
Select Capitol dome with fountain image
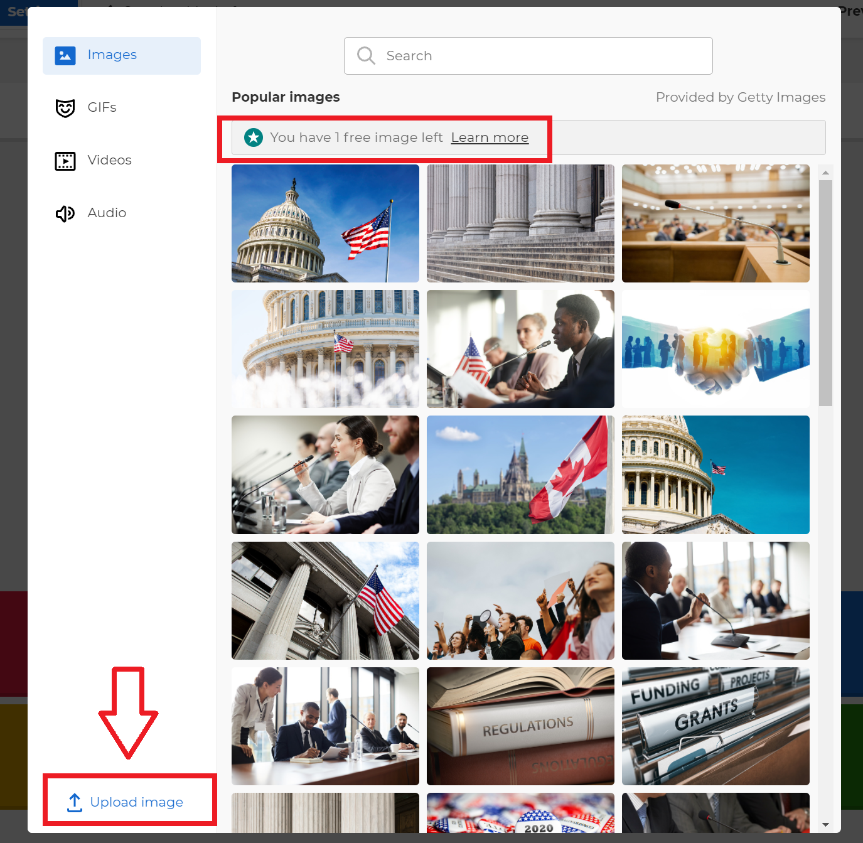(325, 349)
